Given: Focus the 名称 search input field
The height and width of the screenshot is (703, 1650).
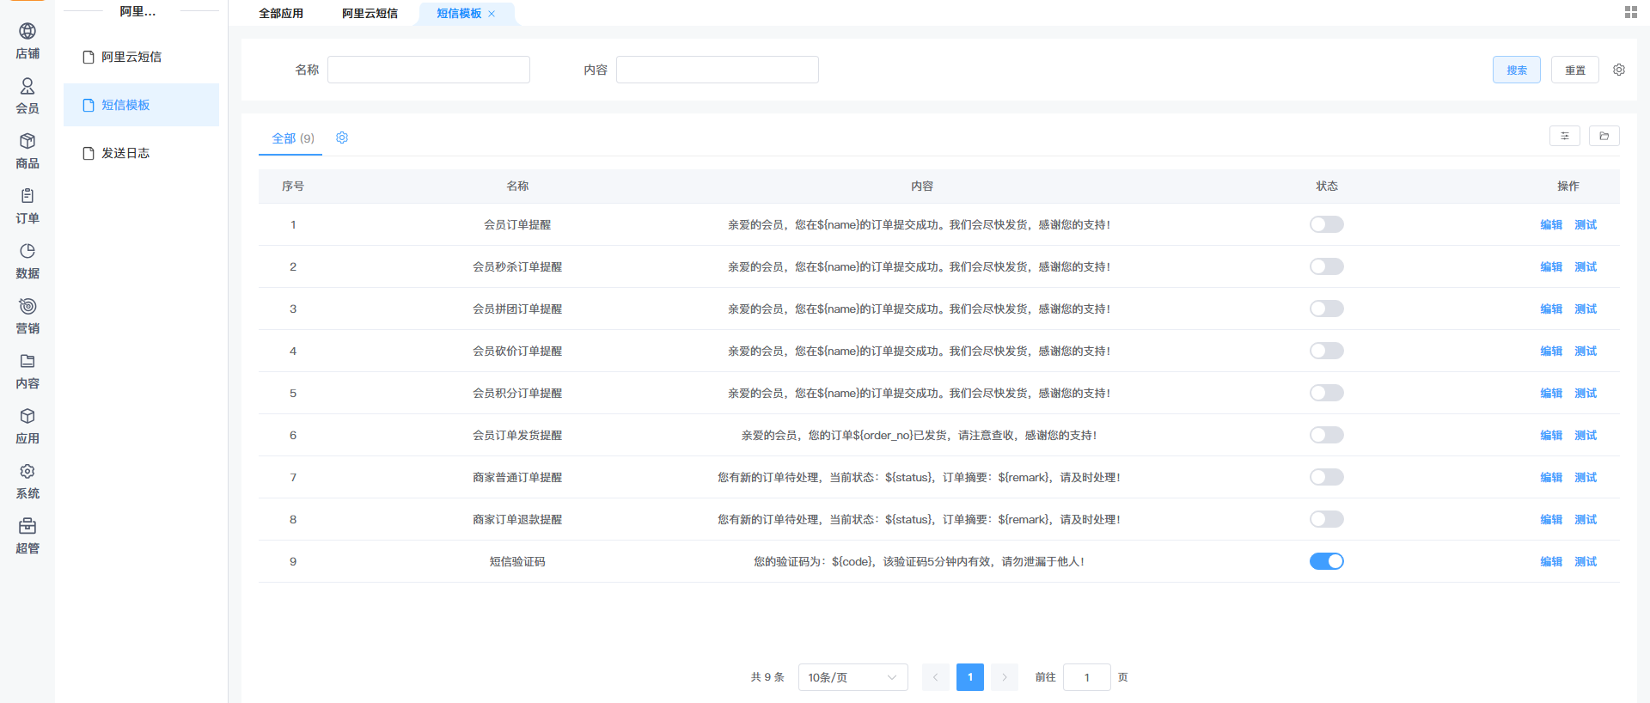Looking at the screenshot, I should coord(429,70).
